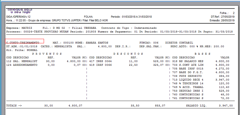Click the '703 S.CONT ATE LIM' base row
The width and height of the screenshot is (240, 115).
coord(201,65)
